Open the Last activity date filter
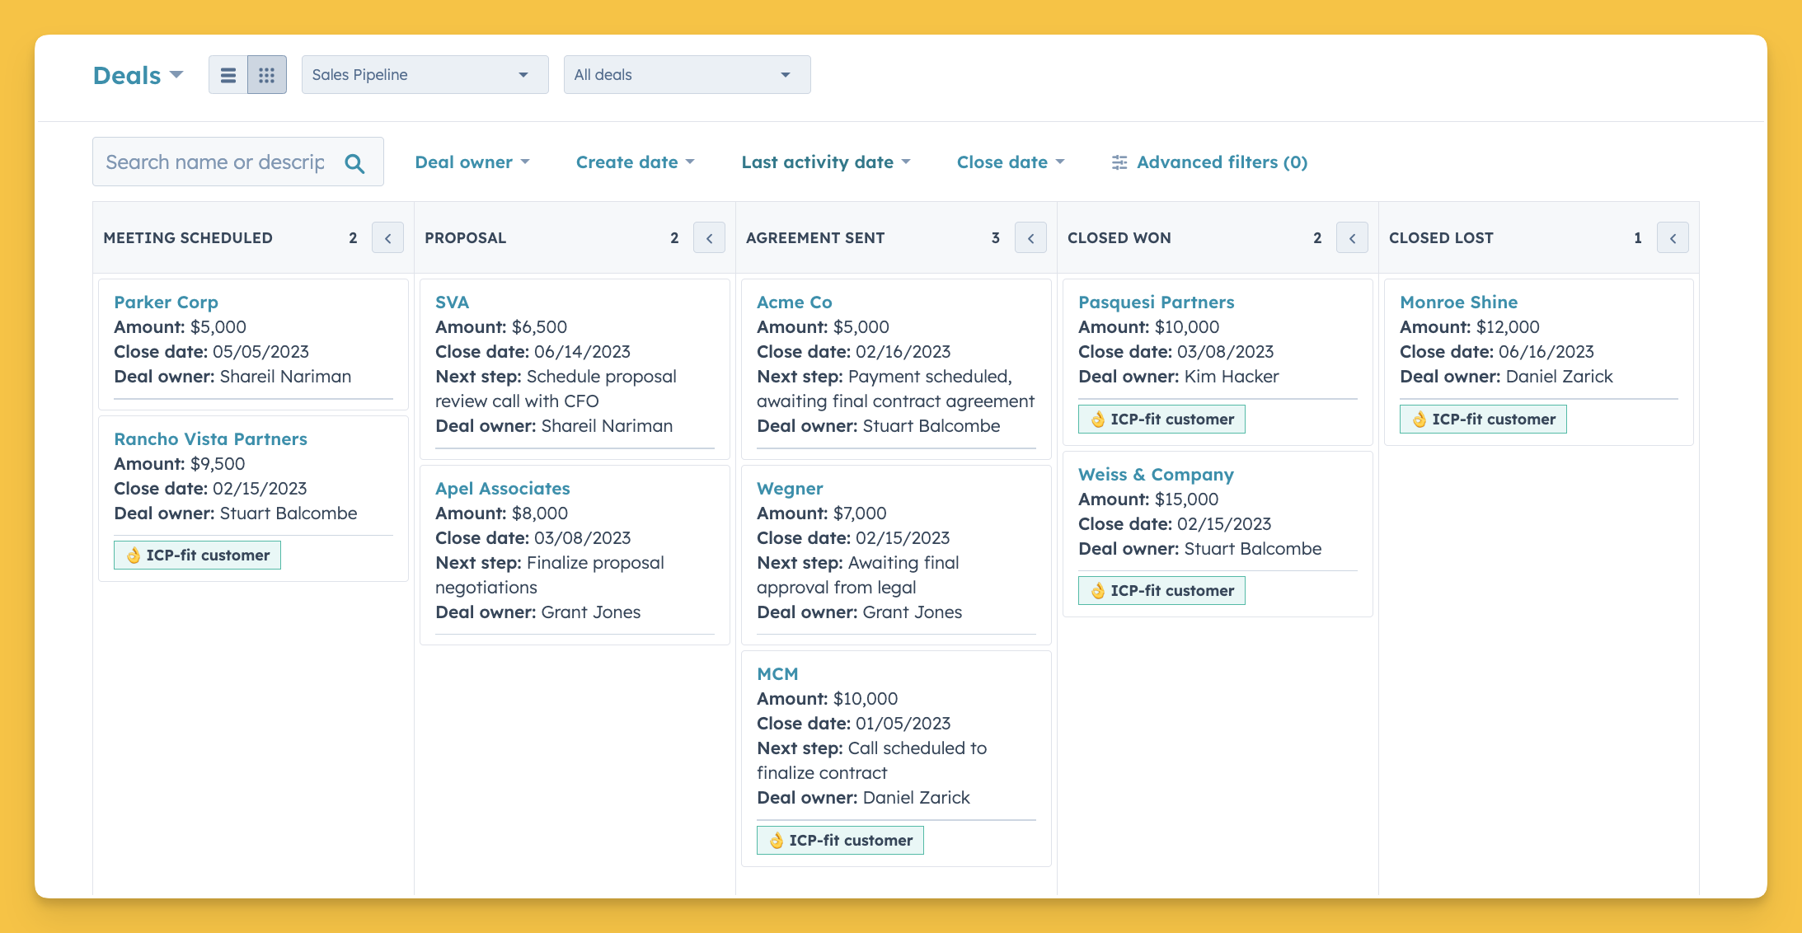Viewport: 1802px width, 933px height. (825, 162)
